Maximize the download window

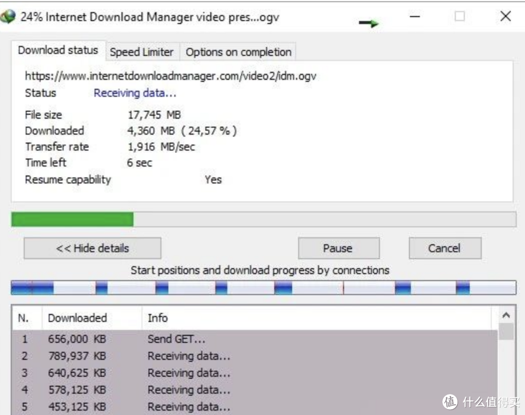coord(460,16)
